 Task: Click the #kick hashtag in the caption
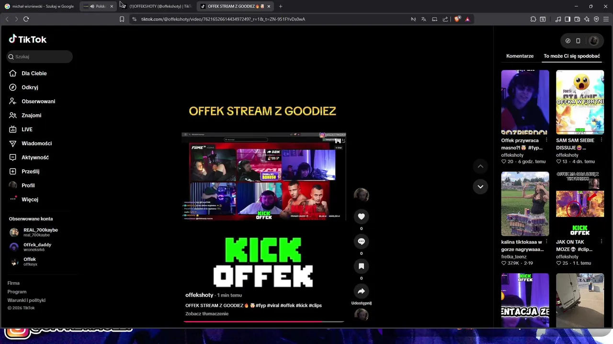302,306
